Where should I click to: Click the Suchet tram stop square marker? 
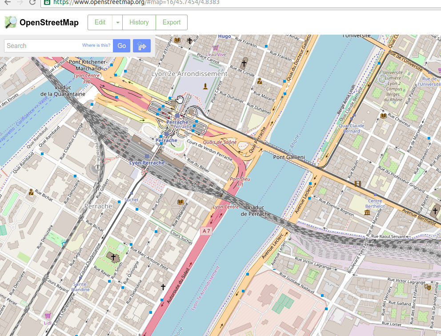(x=132, y=193)
